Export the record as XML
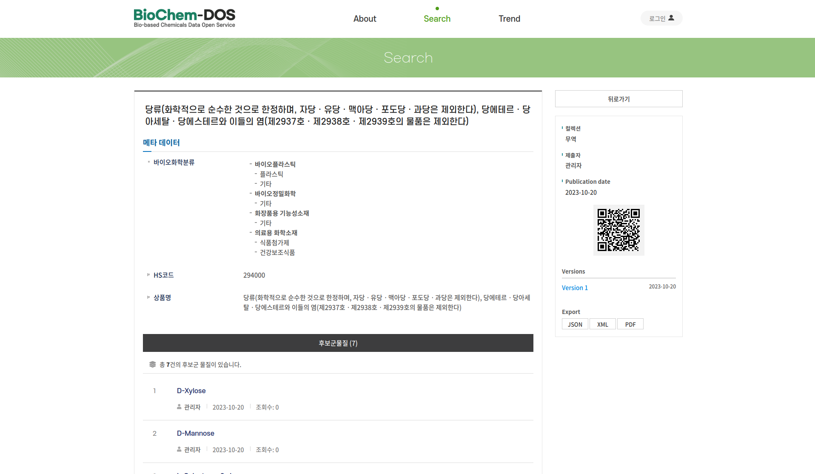Viewport: 815px width, 474px height. point(602,324)
